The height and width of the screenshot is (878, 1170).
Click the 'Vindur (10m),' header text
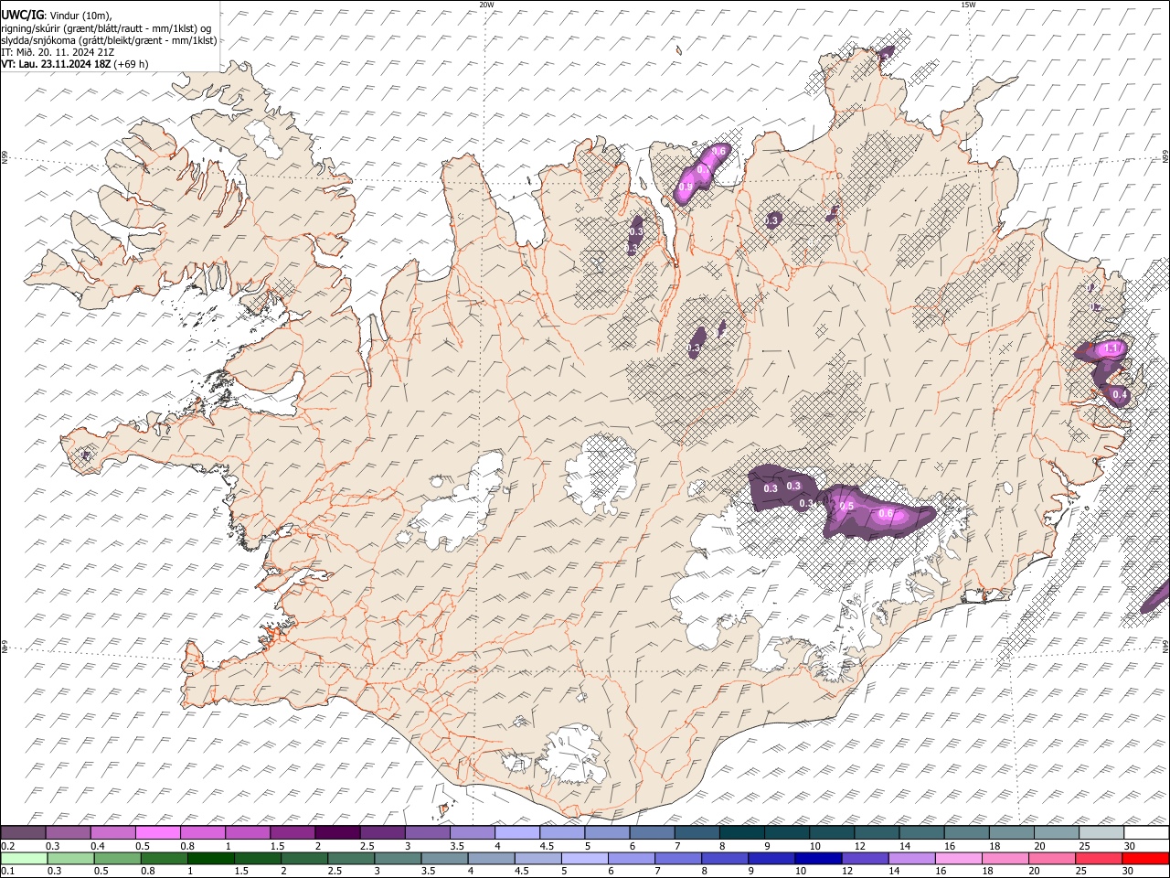click(x=80, y=16)
